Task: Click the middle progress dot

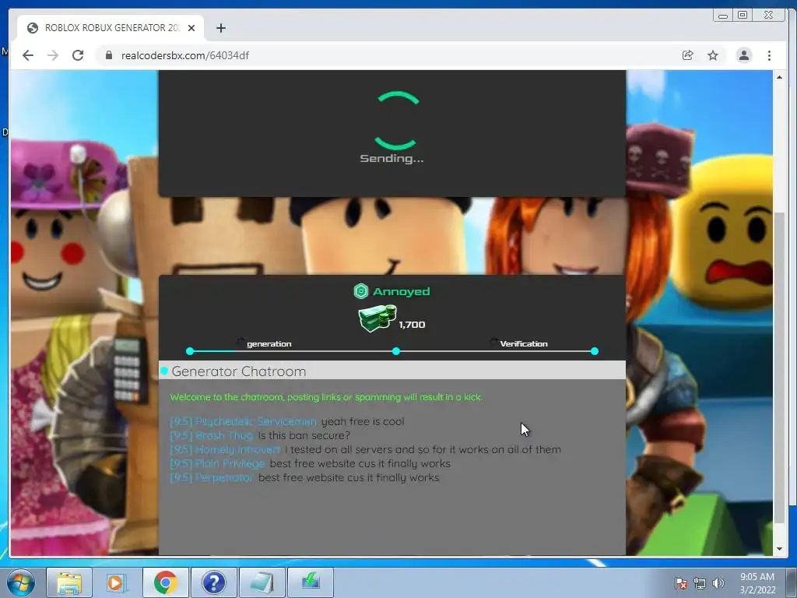Action: (396, 351)
